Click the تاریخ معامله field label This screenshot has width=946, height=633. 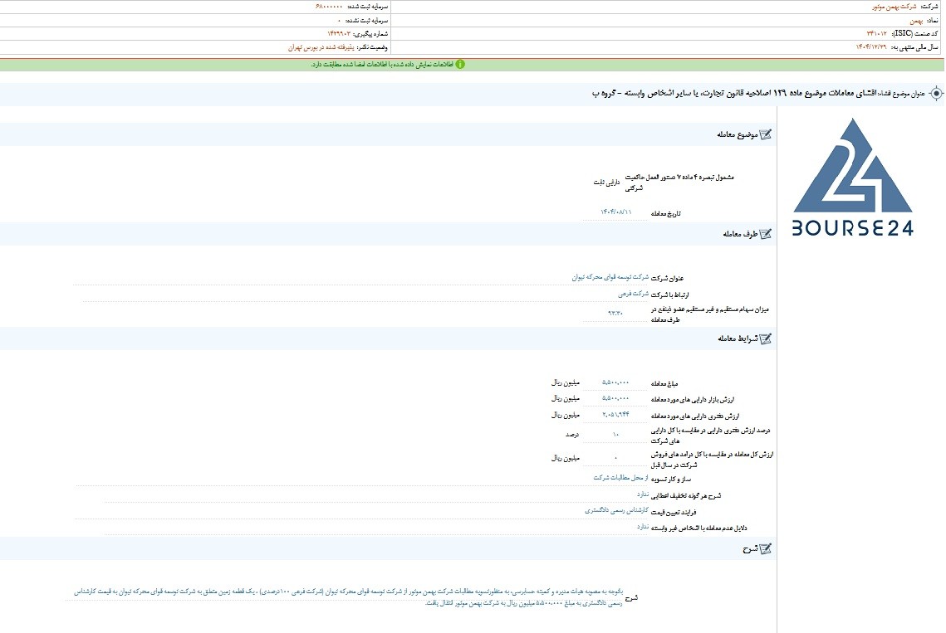(665, 213)
